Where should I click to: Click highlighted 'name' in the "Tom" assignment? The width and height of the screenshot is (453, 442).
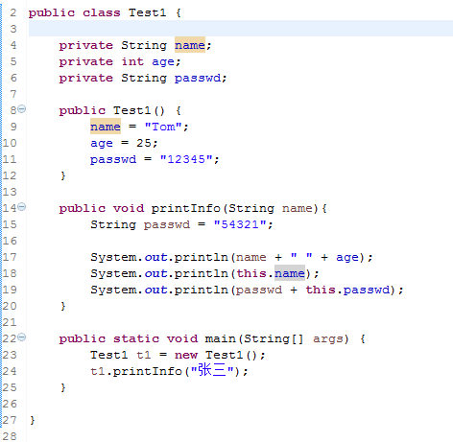click(106, 127)
